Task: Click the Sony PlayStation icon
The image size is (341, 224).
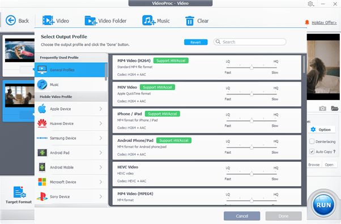Action: (x=42, y=196)
